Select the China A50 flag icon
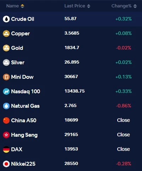This screenshot has width=142, height=171. pos(6,120)
